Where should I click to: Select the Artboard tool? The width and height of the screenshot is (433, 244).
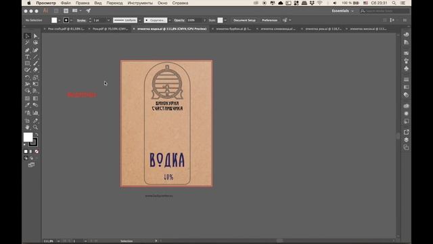[27, 121]
